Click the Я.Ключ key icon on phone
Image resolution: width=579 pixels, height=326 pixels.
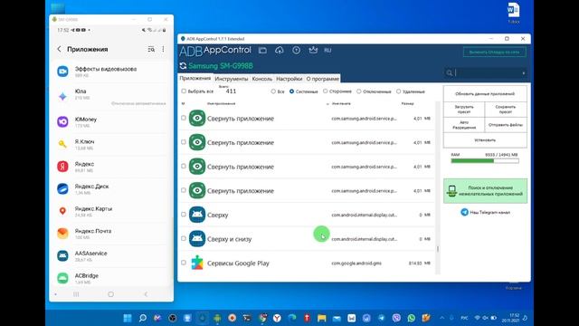62,144
